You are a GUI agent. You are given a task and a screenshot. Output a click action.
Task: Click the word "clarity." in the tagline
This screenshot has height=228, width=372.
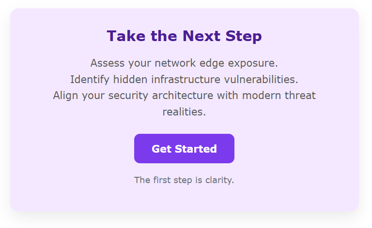point(220,180)
